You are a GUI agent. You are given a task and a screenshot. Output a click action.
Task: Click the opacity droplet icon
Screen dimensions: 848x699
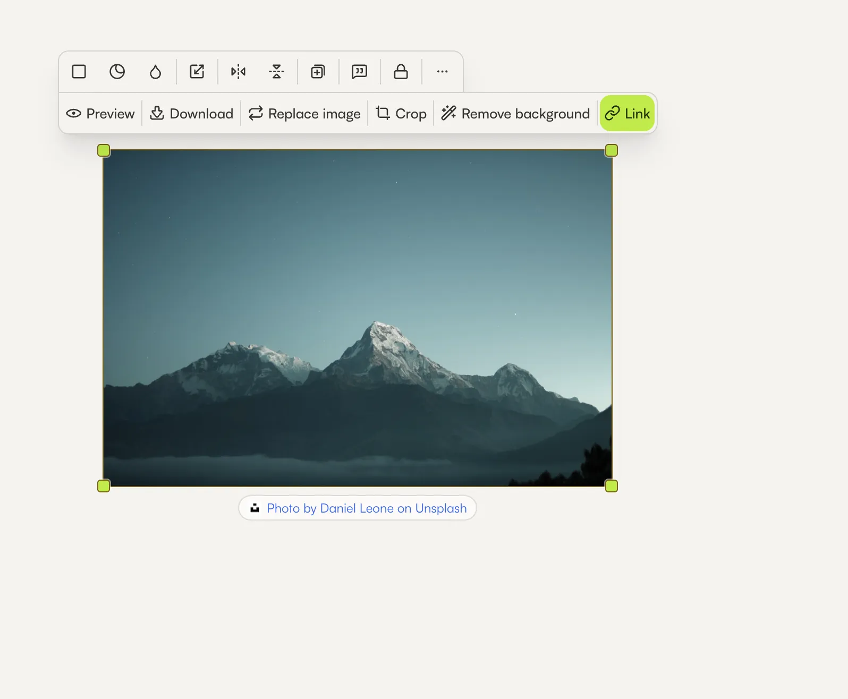point(155,72)
